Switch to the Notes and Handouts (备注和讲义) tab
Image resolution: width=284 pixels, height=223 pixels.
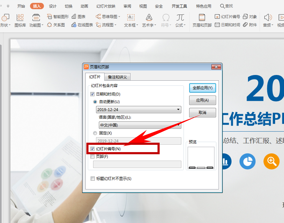117,77
